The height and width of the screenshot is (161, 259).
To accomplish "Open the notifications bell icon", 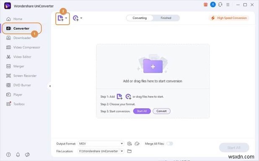I will click(18, 155).
